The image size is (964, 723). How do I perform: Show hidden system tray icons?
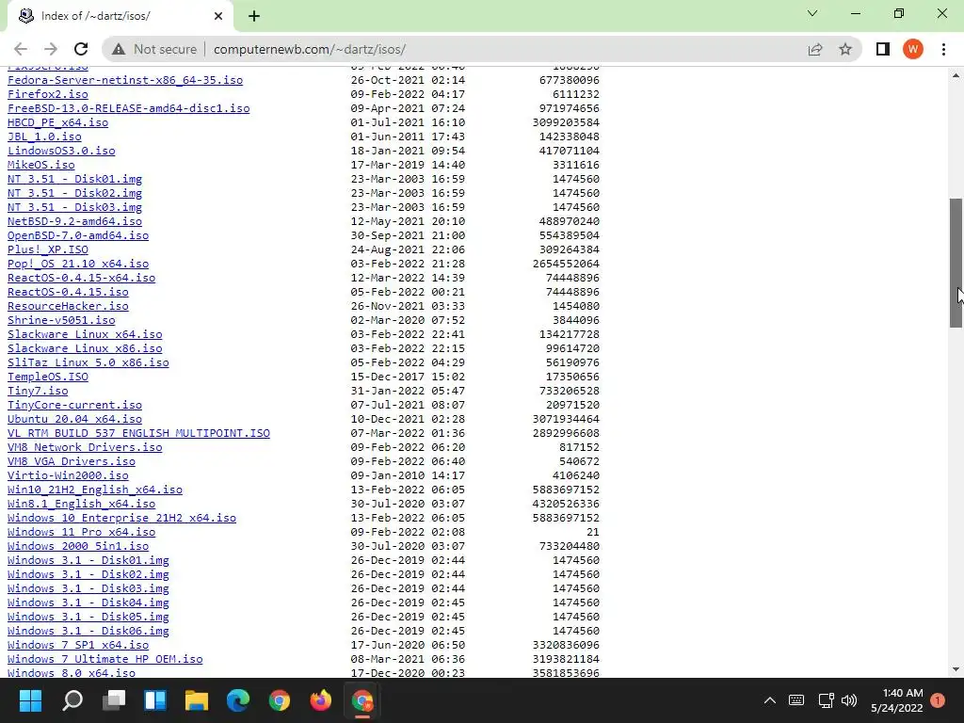770,700
